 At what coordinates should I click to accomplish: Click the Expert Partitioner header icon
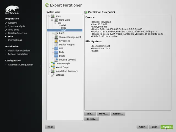coord(47,5)
